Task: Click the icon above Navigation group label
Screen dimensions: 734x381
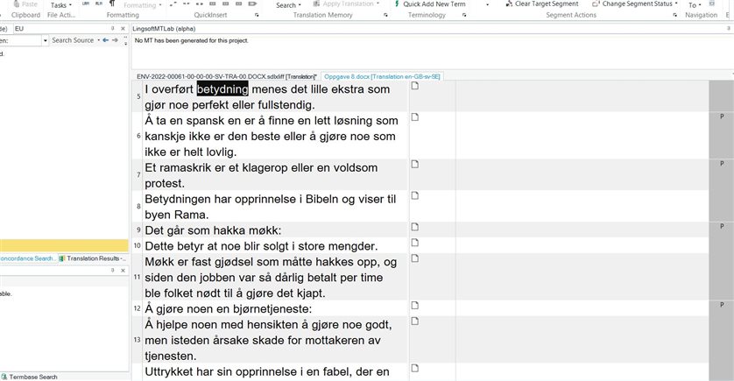Action: tap(712, 4)
